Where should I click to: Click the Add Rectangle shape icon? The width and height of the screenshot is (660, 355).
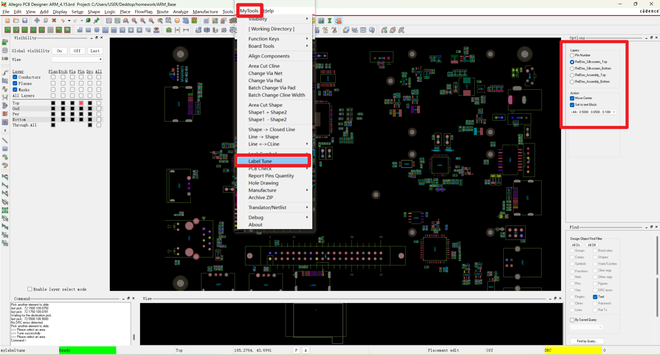pos(88,30)
